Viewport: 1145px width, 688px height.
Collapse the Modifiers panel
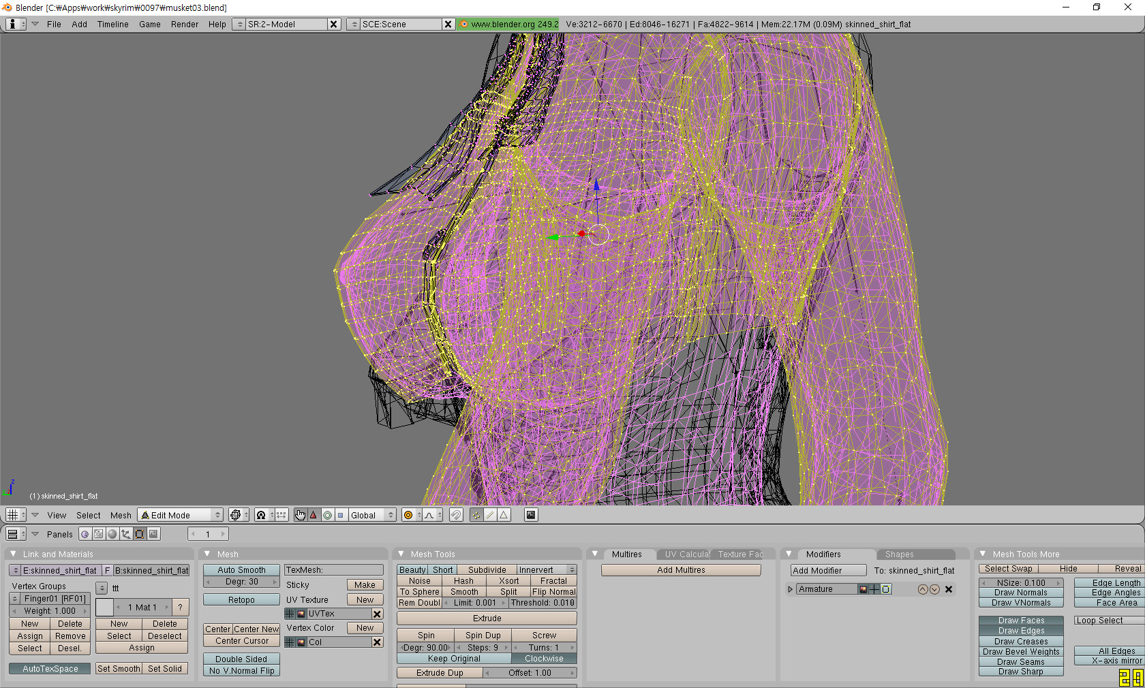[789, 554]
